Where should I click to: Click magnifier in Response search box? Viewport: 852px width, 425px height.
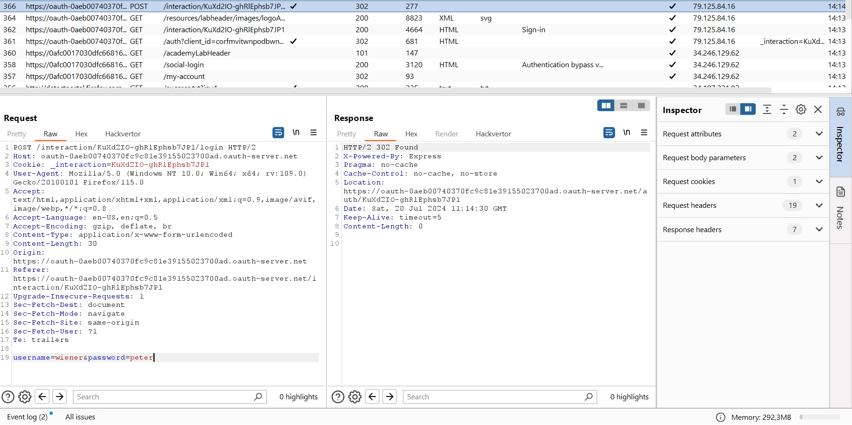click(x=588, y=397)
